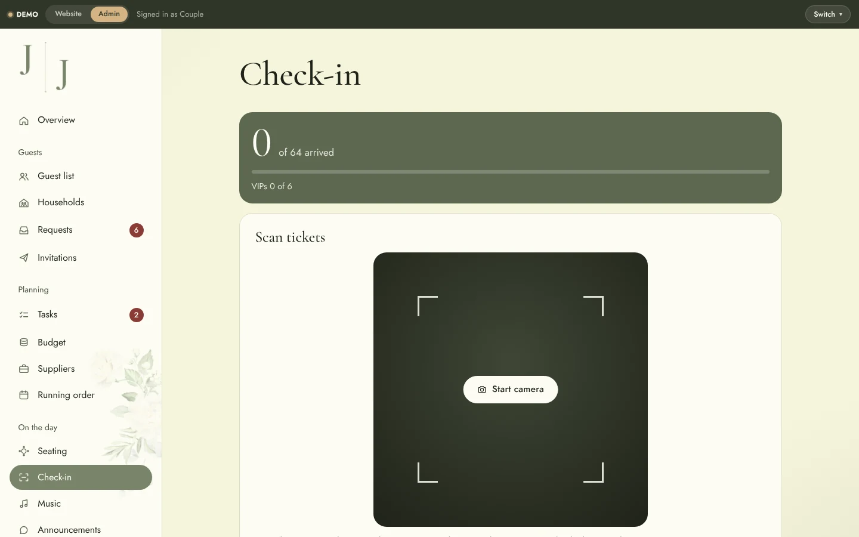Click the Requests badge showing 6
This screenshot has height=537, width=859.
coord(137,230)
